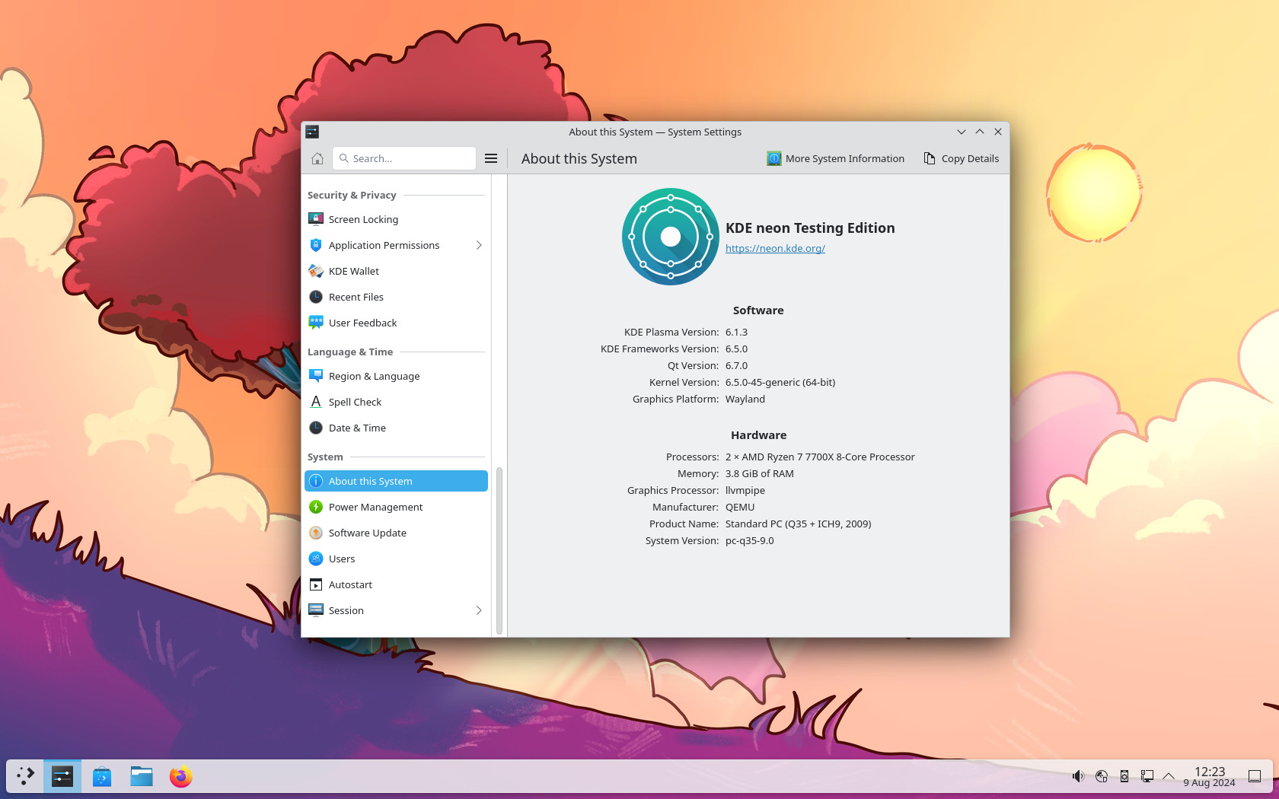1279x799 pixels.
Task: Select the Recent Files clock icon
Action: point(316,297)
